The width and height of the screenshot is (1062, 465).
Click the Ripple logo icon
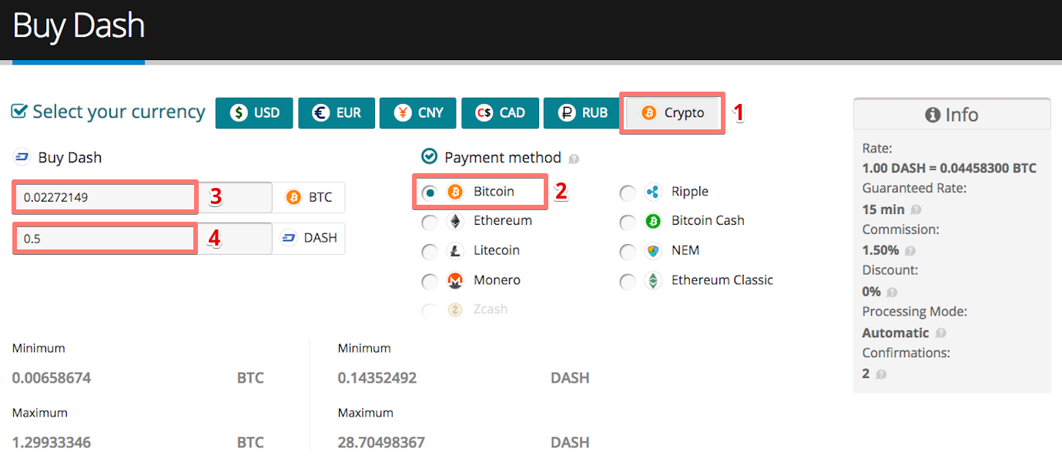point(653,192)
